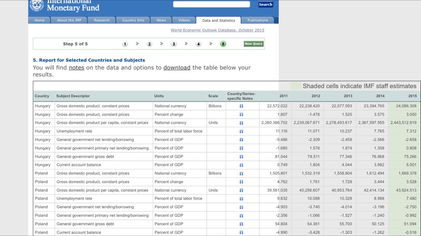Image resolution: width=421 pixels, height=236 pixels.
Task: Open the Home tab
Action: (x=39, y=20)
